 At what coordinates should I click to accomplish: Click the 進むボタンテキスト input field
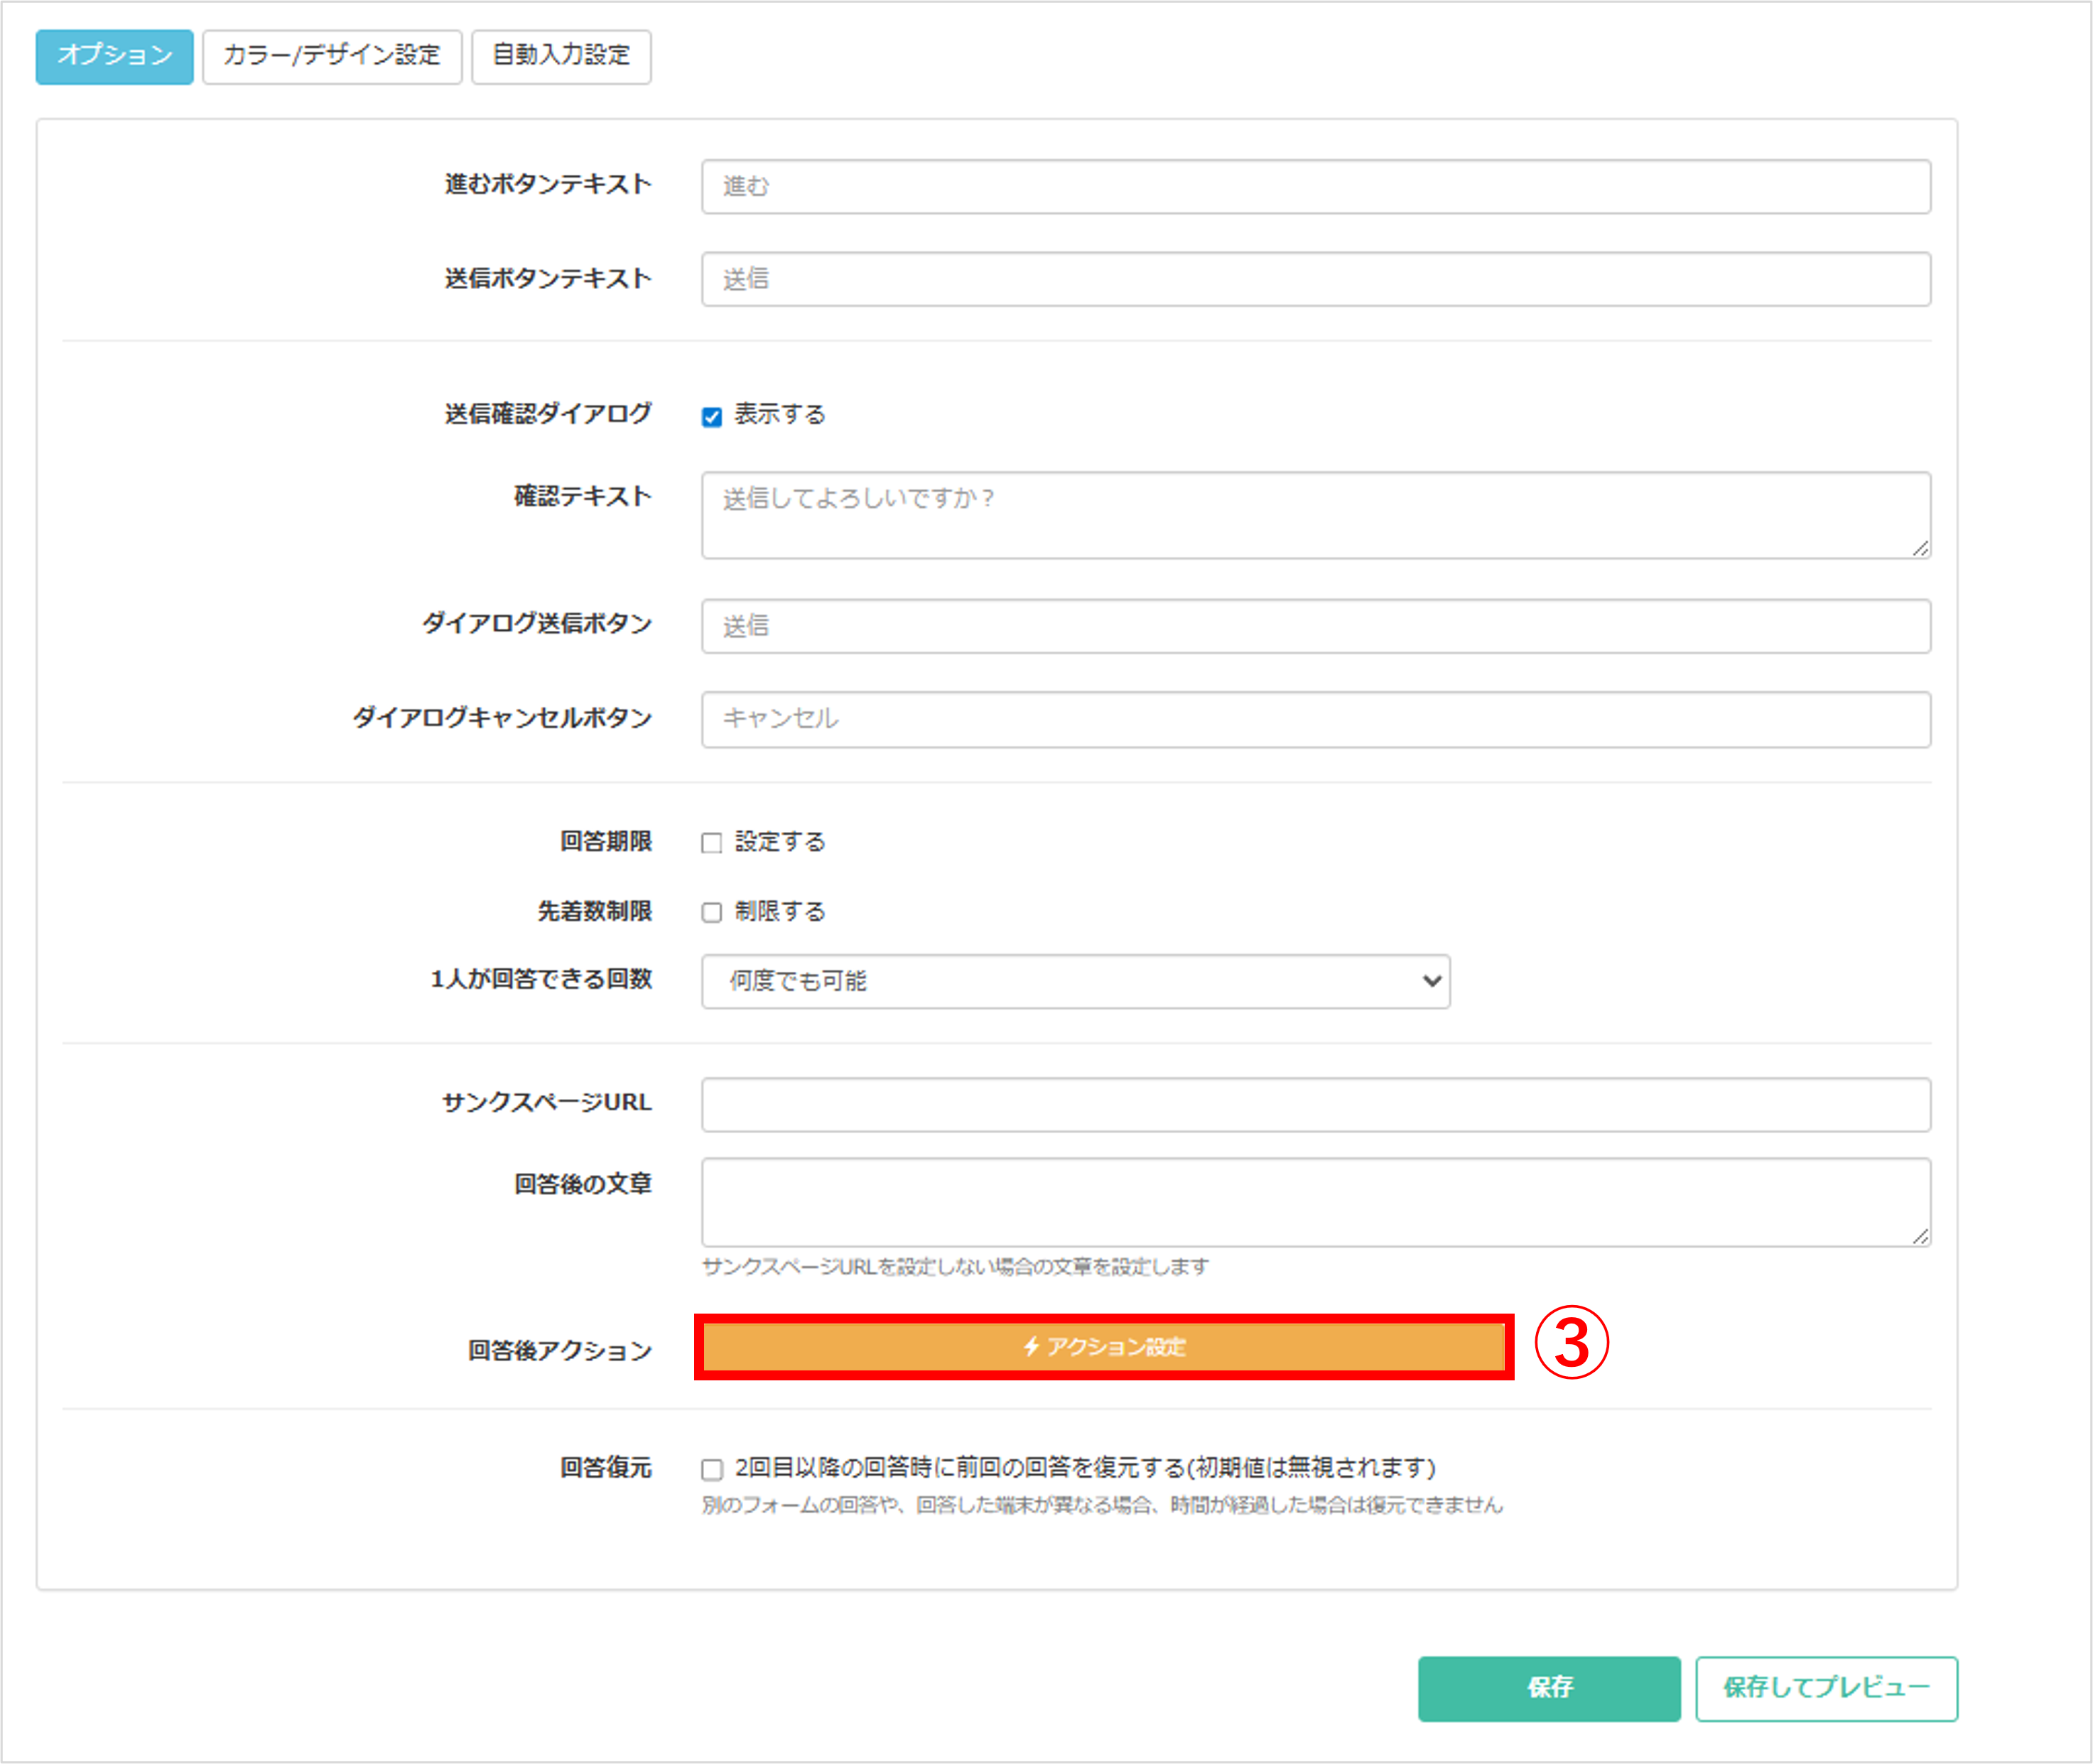point(1315,186)
